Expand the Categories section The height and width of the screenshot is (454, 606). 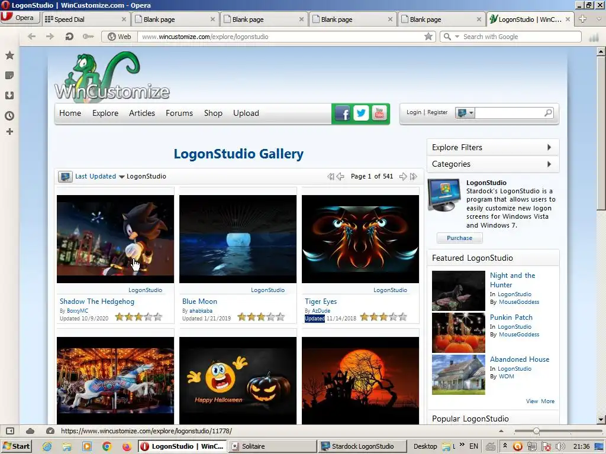[493, 164]
